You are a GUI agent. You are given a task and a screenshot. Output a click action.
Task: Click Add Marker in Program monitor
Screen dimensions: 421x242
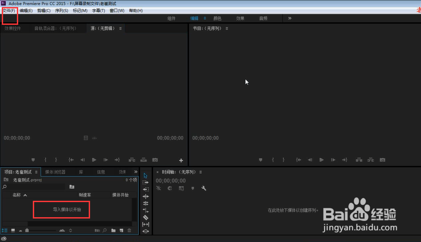click(x=260, y=160)
